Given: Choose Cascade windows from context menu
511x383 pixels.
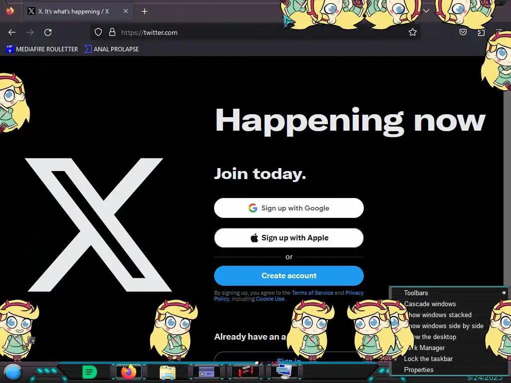Looking at the screenshot, I should [x=450, y=304].
